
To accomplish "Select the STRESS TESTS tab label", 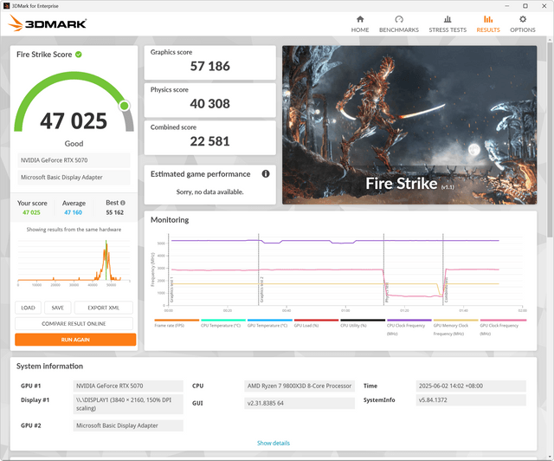I will tap(448, 30).
